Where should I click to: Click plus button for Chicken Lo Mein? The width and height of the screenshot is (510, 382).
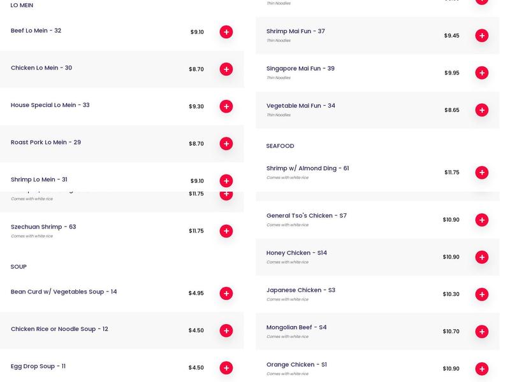[x=226, y=69]
